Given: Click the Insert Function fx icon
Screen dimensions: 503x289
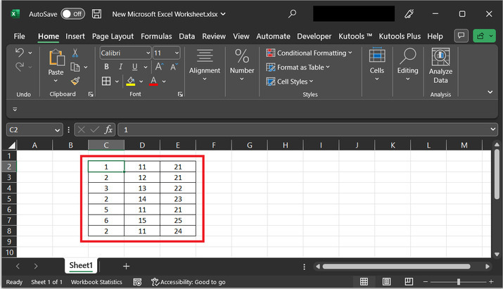Looking at the screenshot, I should 108,129.
